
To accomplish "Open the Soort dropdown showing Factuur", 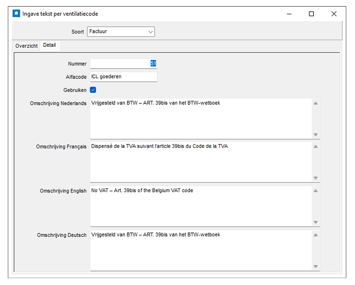I will [121, 31].
